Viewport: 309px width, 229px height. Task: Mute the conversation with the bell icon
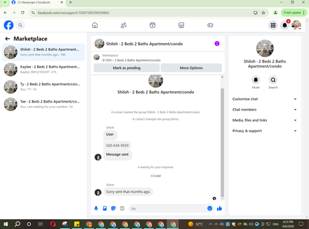256,80
